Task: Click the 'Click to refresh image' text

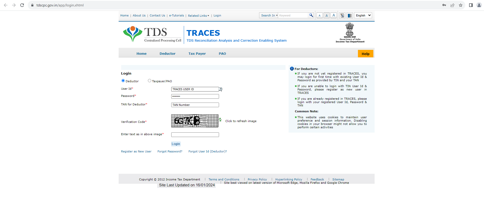Action: [x=241, y=121]
